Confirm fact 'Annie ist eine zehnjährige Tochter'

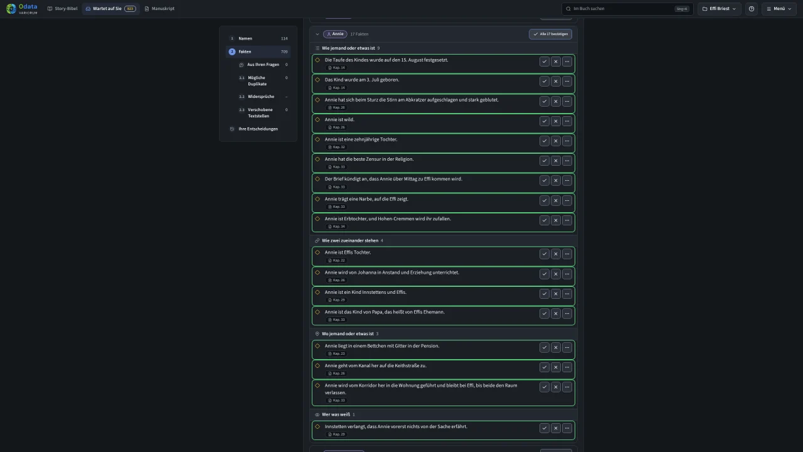pos(545,141)
